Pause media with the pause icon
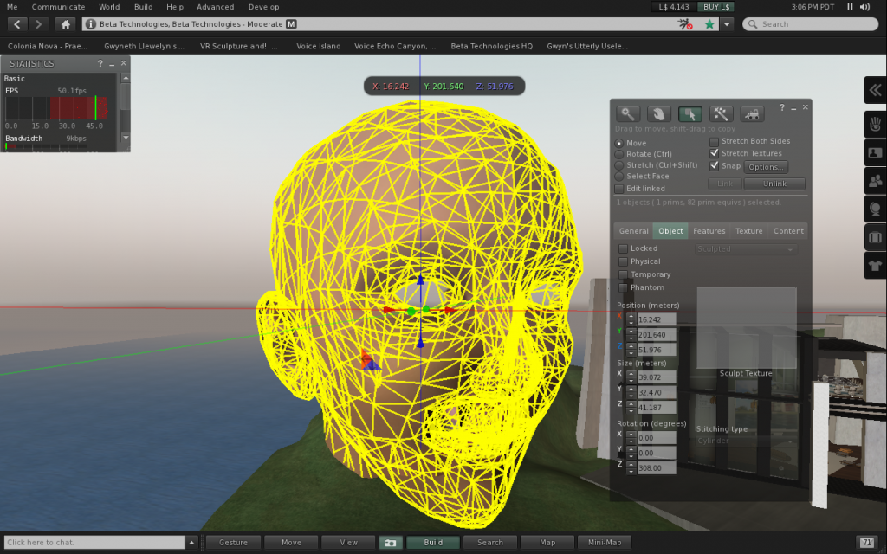The image size is (887, 554). (850, 7)
